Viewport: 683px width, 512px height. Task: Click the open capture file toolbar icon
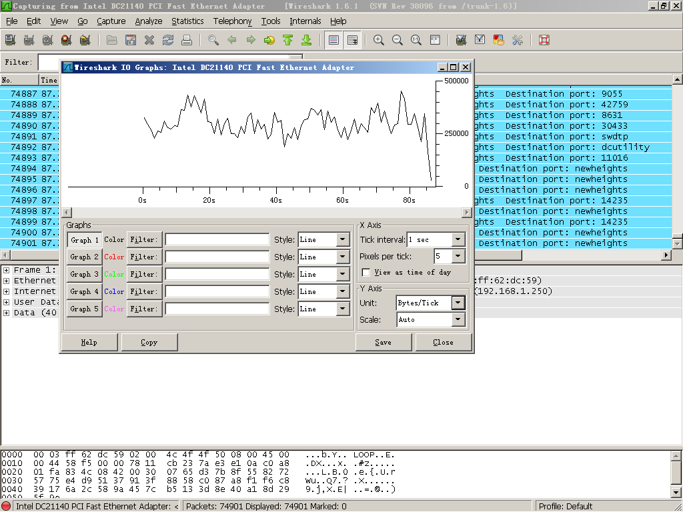pos(112,40)
